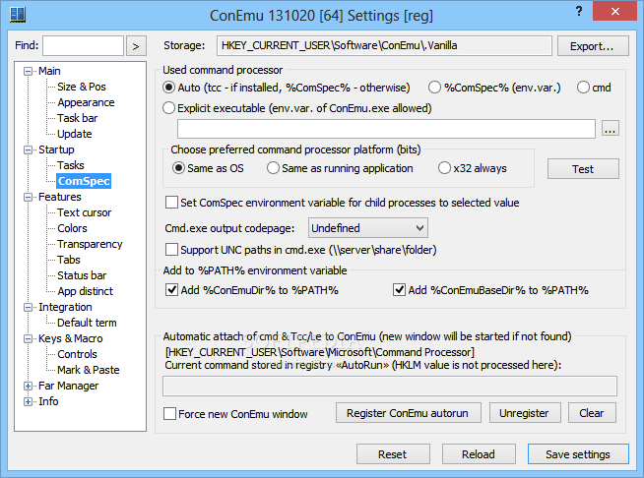Toggle Support UNC paths in cmd.exe
644x478 pixels.
(171, 250)
